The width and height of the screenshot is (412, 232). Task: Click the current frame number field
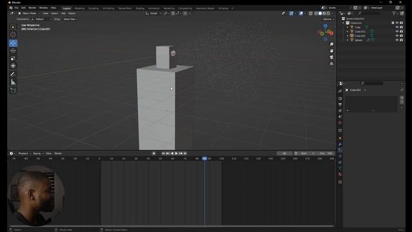(285, 153)
